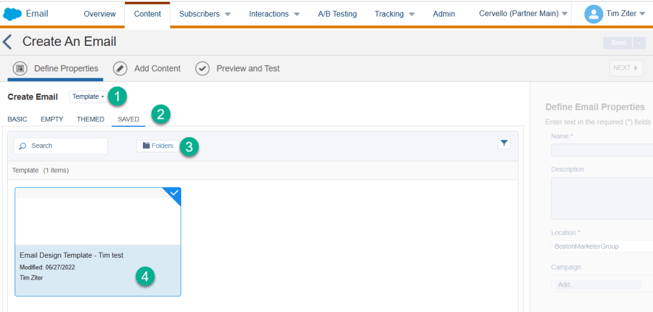Expand the Subscribers dropdown menu
This screenshot has height=312, width=653.
click(x=205, y=14)
